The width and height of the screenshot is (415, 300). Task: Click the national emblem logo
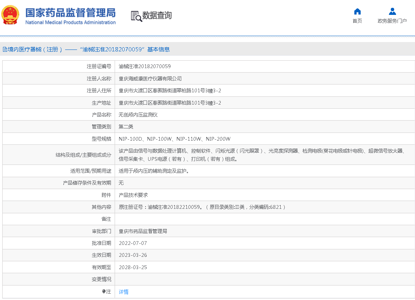10,15
